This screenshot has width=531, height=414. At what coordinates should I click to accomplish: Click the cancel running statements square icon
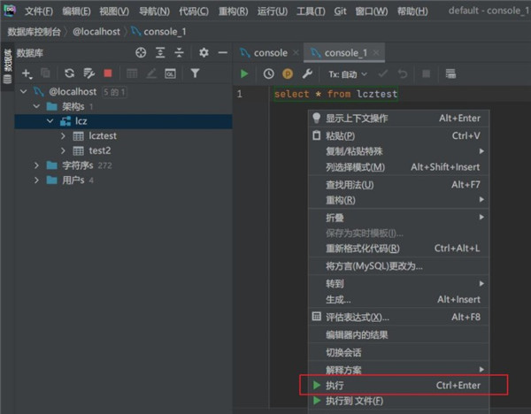tap(426, 73)
